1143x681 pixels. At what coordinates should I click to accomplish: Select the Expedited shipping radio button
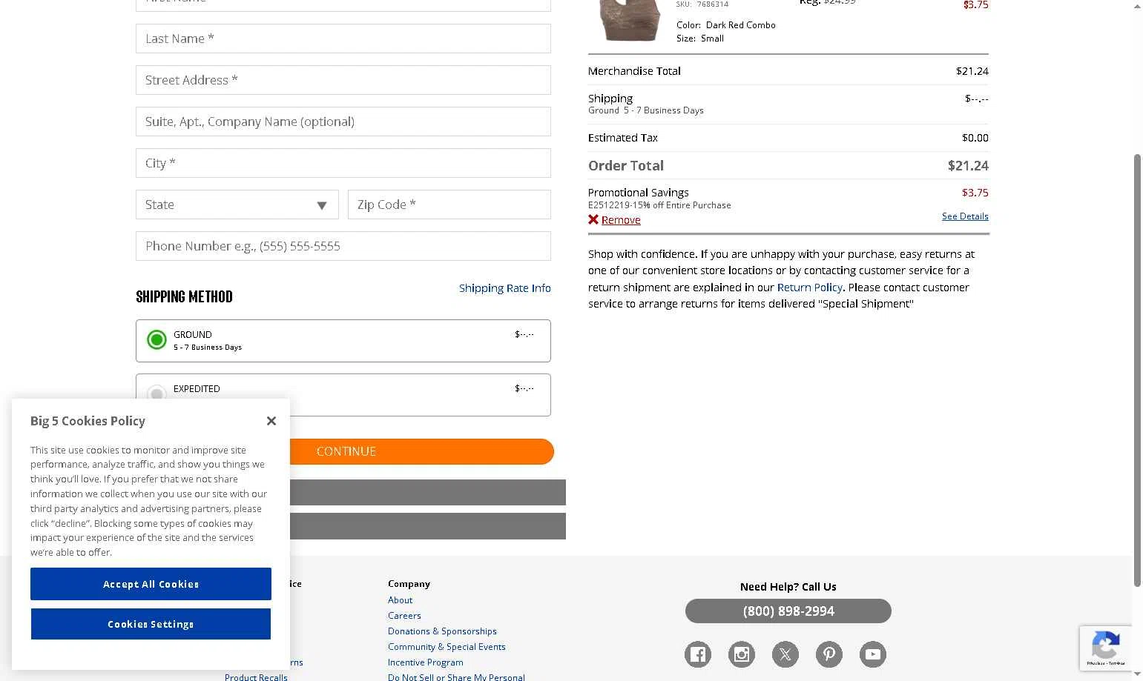tap(157, 393)
